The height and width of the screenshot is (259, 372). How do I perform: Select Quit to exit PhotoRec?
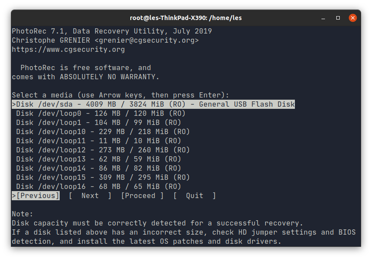tap(195, 196)
